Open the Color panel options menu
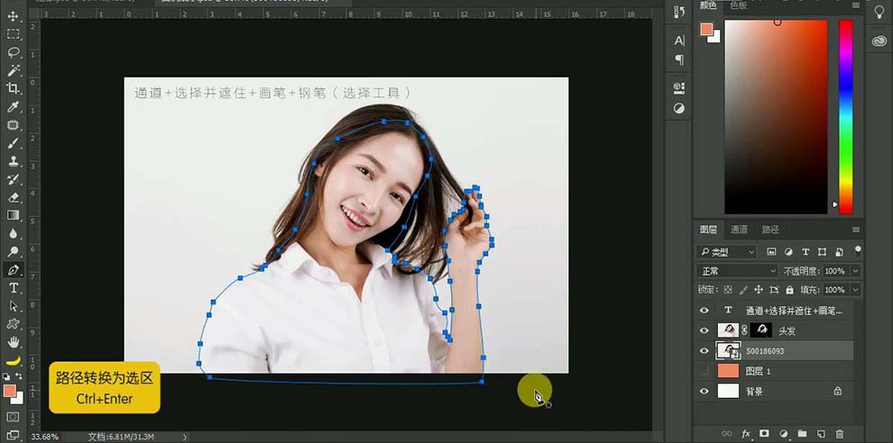The height and width of the screenshot is (443, 893). tap(855, 5)
